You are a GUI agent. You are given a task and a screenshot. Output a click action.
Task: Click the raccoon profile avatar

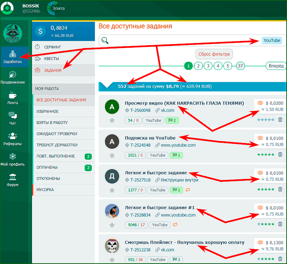(x=13, y=33)
